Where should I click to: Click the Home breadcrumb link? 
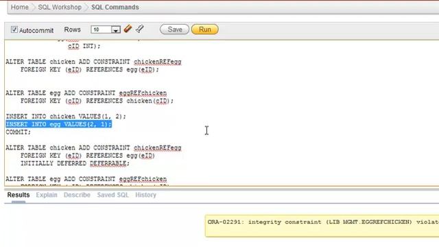tap(20, 7)
